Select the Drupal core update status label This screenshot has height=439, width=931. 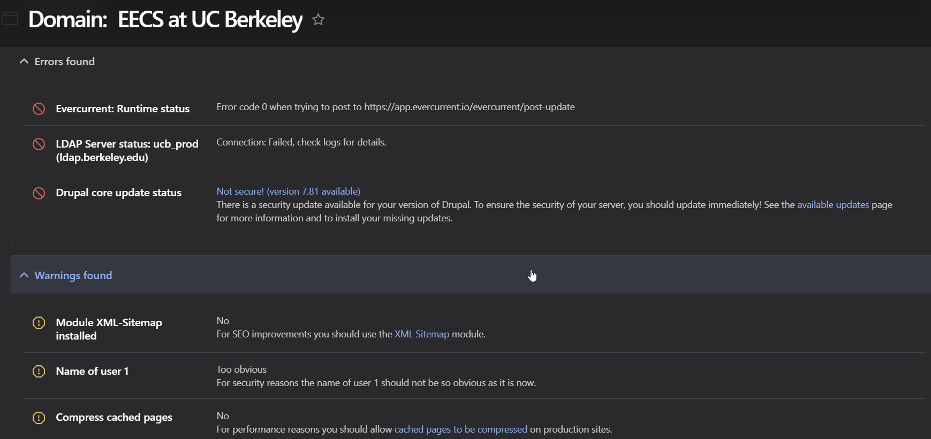[119, 192]
